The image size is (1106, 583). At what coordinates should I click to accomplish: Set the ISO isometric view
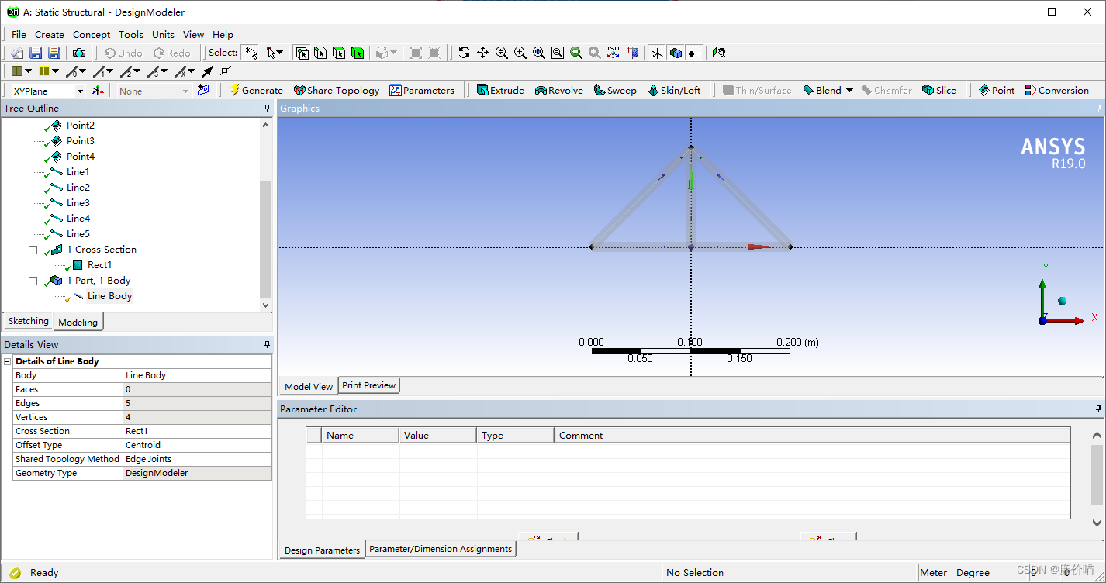[613, 53]
